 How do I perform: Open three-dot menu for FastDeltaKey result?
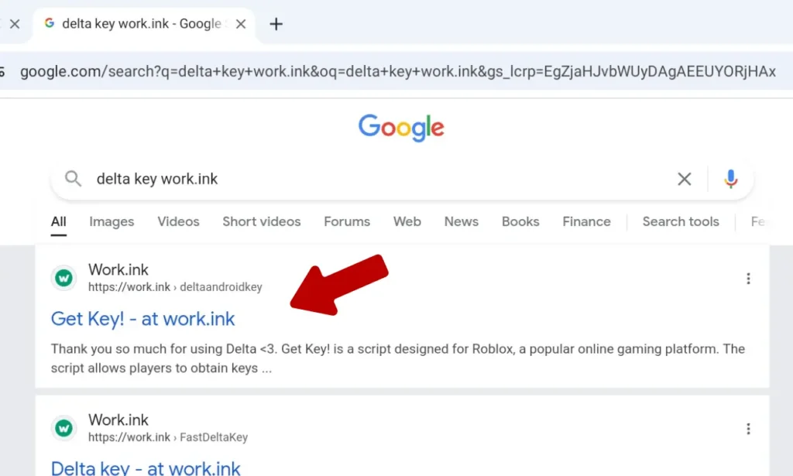point(748,429)
